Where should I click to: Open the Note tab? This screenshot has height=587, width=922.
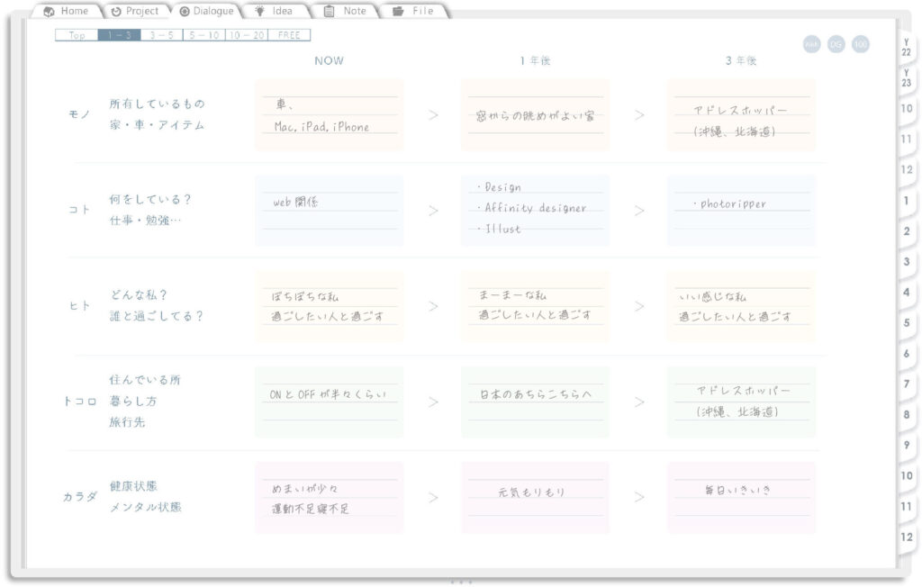(x=346, y=11)
